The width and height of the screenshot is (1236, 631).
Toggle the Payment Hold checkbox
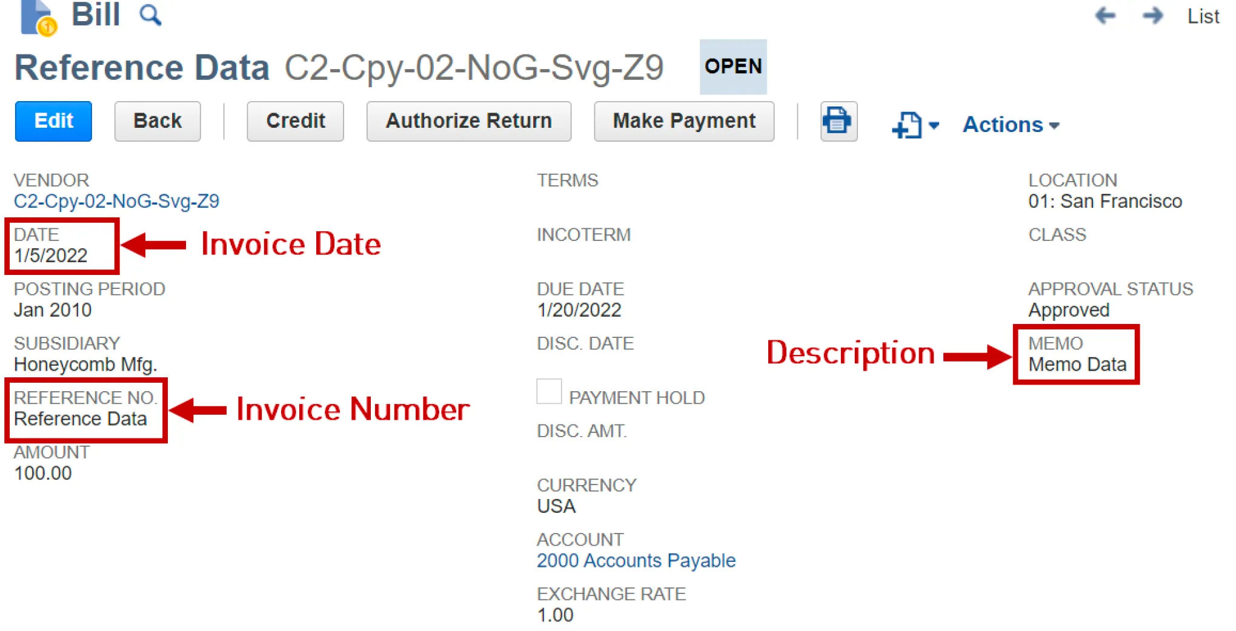coord(549,391)
